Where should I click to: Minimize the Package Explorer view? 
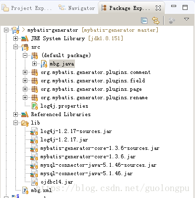[x=174, y=6]
